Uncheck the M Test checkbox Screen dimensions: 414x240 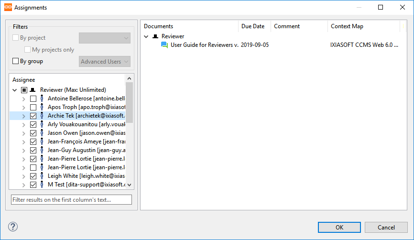[33, 185]
